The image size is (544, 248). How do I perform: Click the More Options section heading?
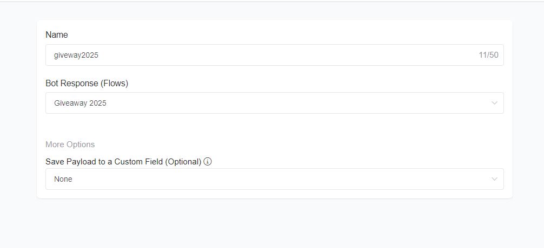(70, 144)
